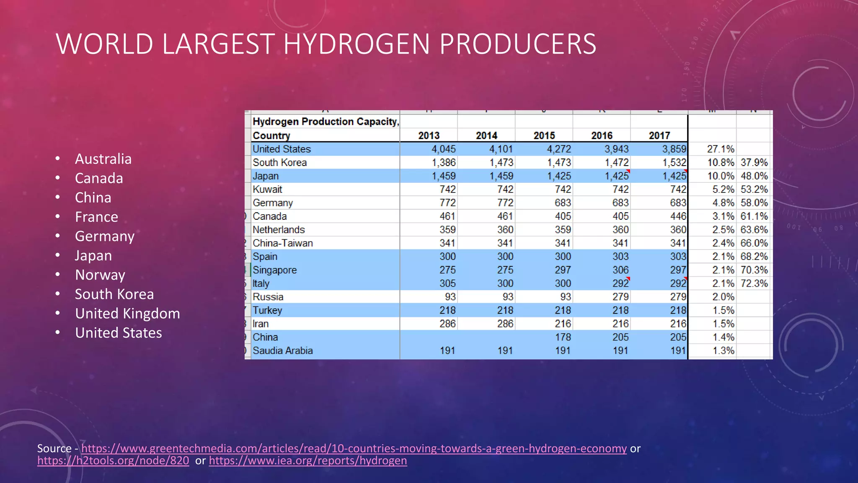Click 'South Korea' in the bullet list
Image resolution: width=858 pixels, height=483 pixels.
tap(114, 294)
